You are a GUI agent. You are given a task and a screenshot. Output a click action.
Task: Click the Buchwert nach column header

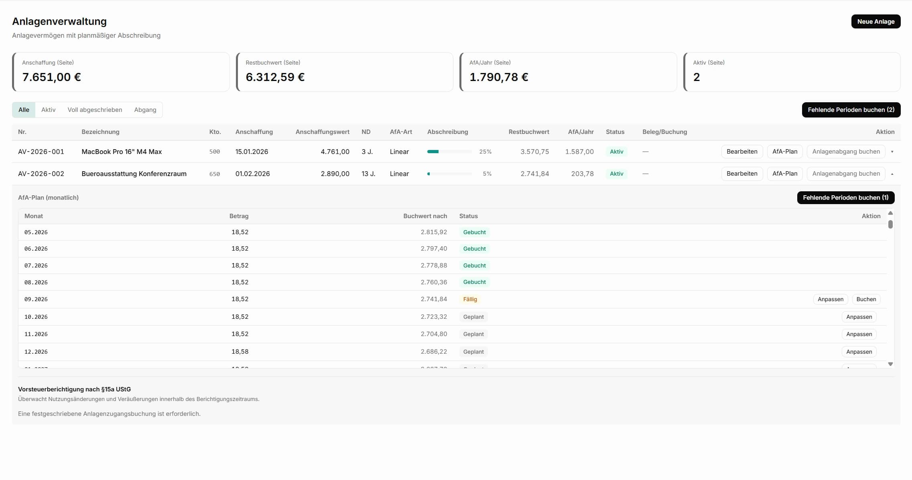(425, 216)
